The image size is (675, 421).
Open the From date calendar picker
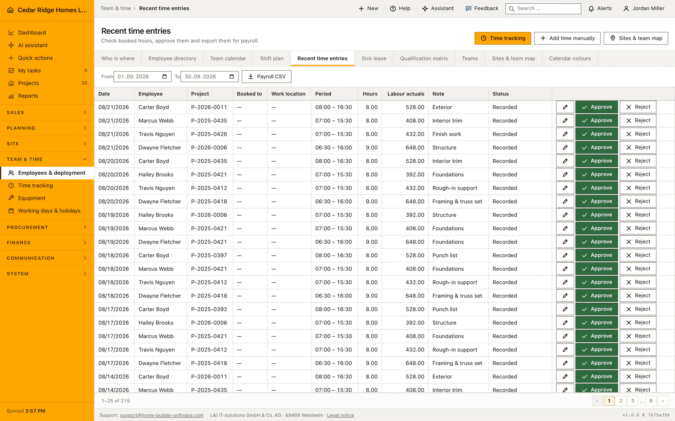pos(165,77)
